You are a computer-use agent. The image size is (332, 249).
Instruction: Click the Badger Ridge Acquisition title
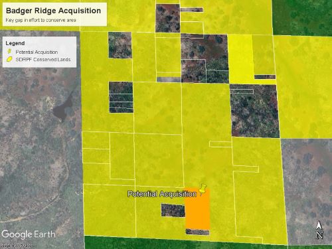[x=54, y=11]
